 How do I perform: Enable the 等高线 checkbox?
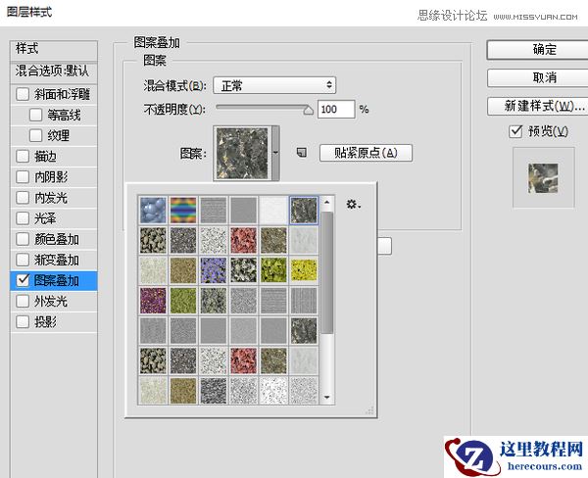point(35,115)
